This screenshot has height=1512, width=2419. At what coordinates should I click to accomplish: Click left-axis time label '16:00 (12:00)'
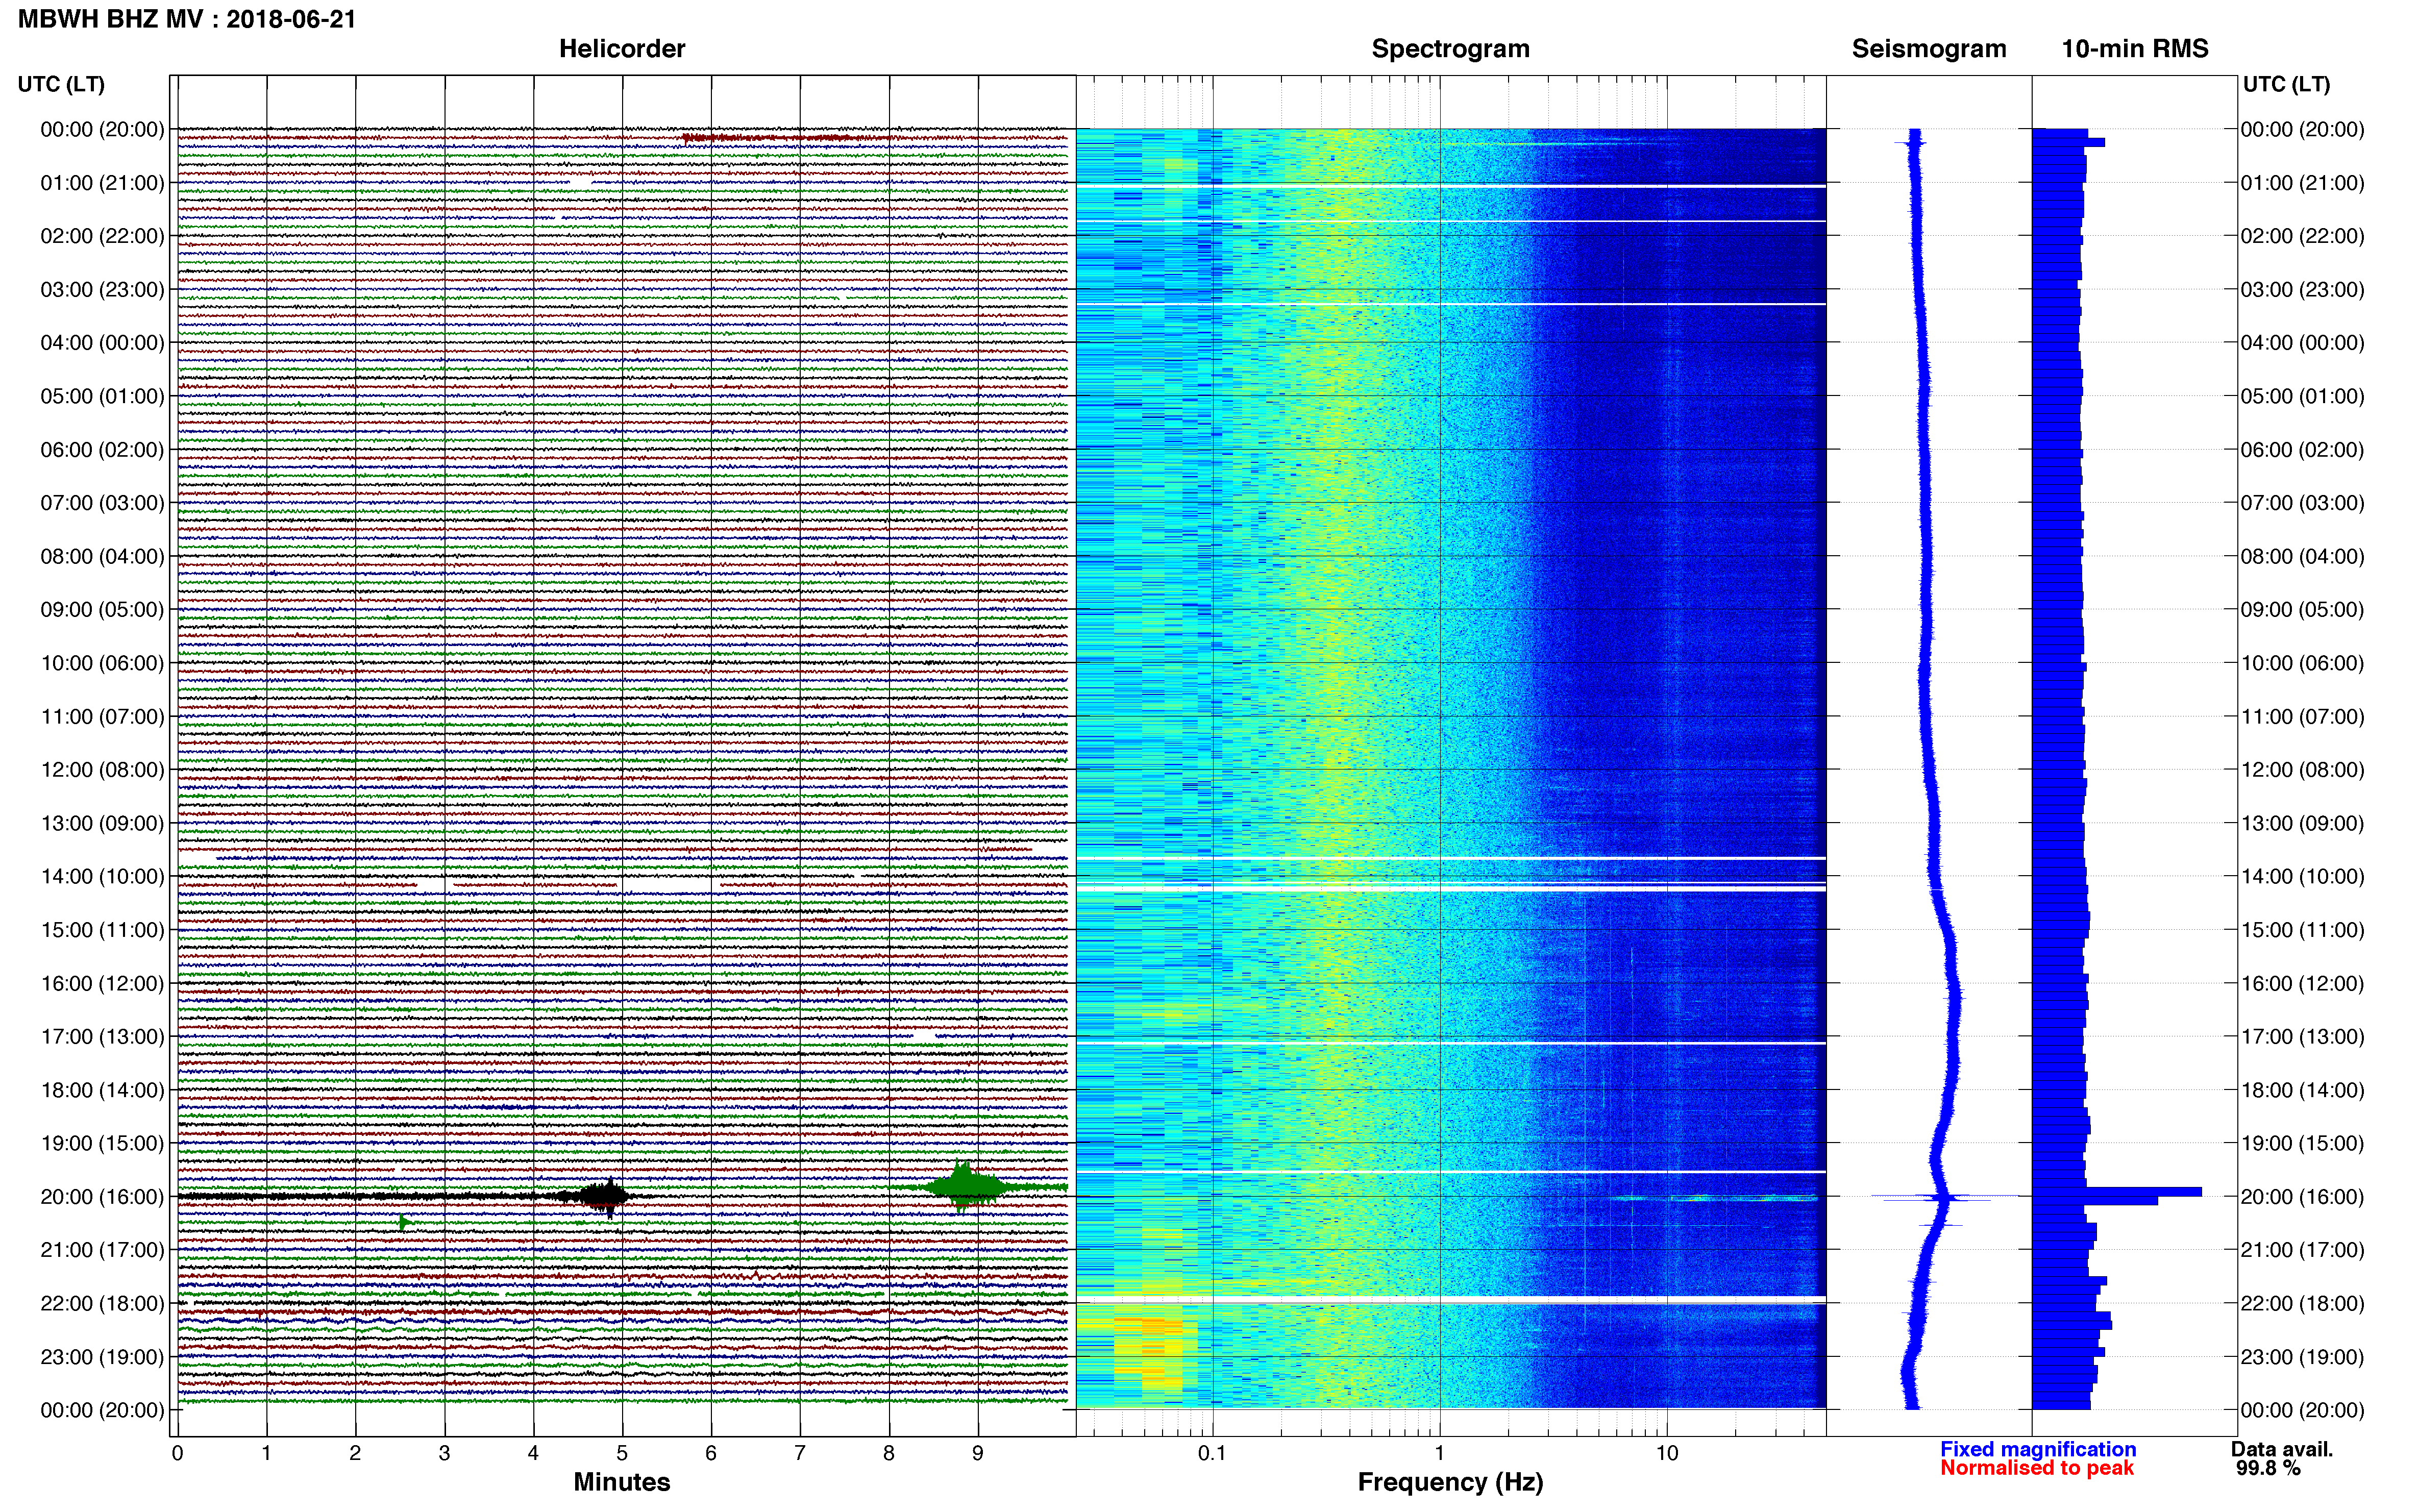point(102,983)
